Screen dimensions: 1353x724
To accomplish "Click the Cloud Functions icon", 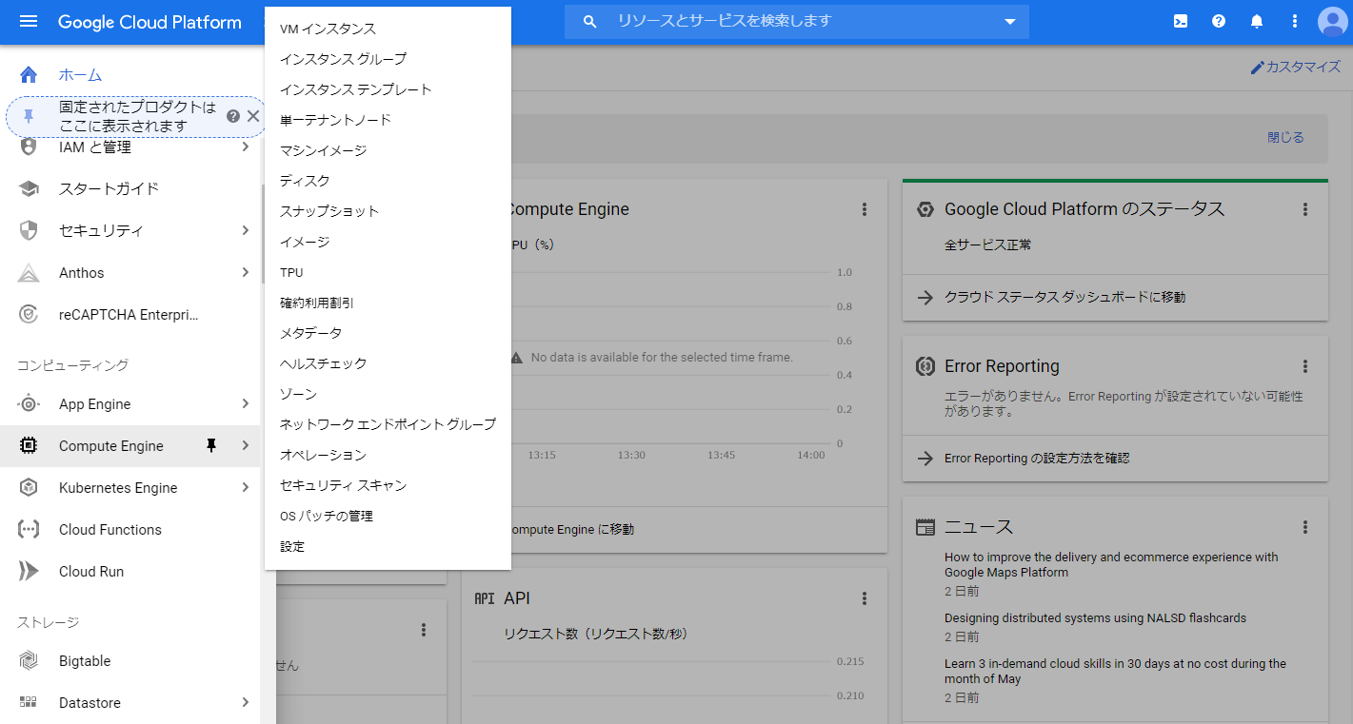I will pyautogui.click(x=29, y=530).
